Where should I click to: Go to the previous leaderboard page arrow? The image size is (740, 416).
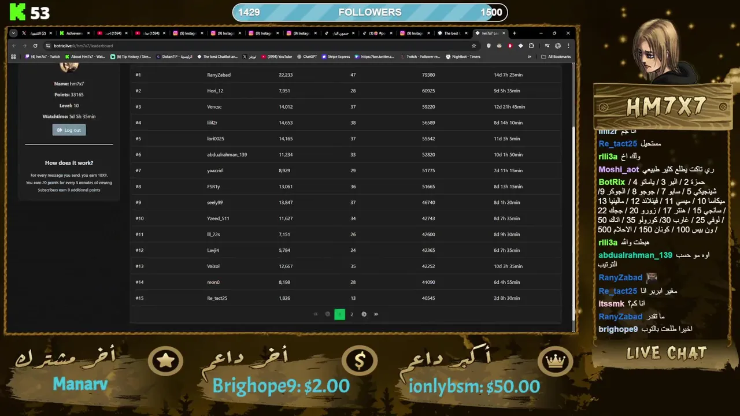click(x=328, y=314)
